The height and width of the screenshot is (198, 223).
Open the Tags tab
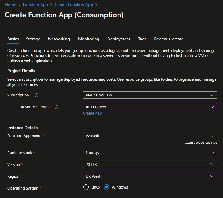coord(142,39)
